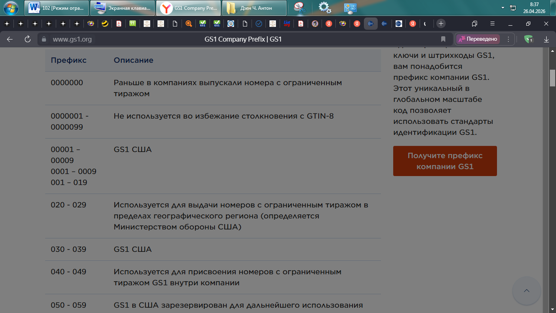Viewport: 556px width, 313px height.
Task: Select the 'GS1 Company Pre...' taskbar button
Action: pyautogui.click(x=188, y=8)
